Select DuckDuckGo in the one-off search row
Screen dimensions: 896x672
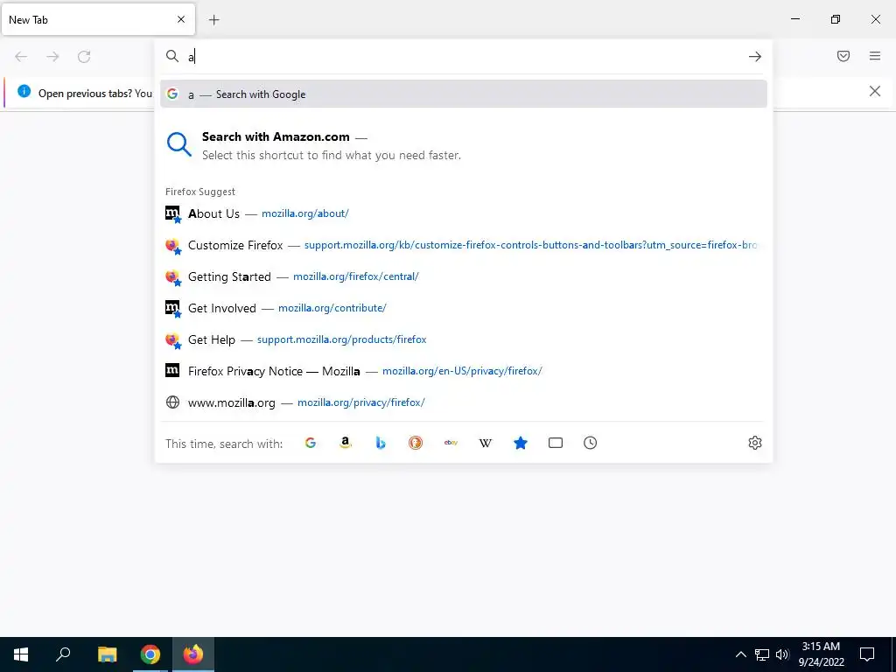(x=416, y=443)
